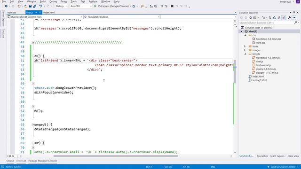
Task: Open Properties wrench icon in Solution Explorer
Action: coord(289,18)
